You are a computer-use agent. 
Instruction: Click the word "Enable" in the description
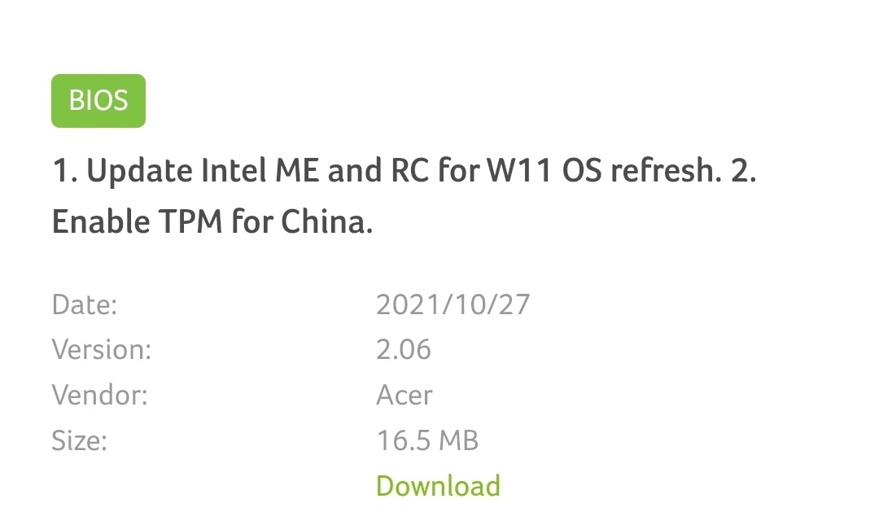101,221
